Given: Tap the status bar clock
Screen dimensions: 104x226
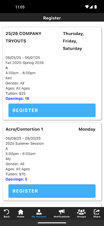Looking at the screenshot, I should [x=20, y=7].
